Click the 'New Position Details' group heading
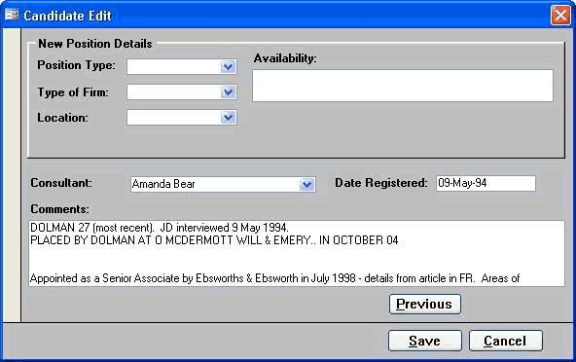This screenshot has height=362, width=576. [95, 44]
